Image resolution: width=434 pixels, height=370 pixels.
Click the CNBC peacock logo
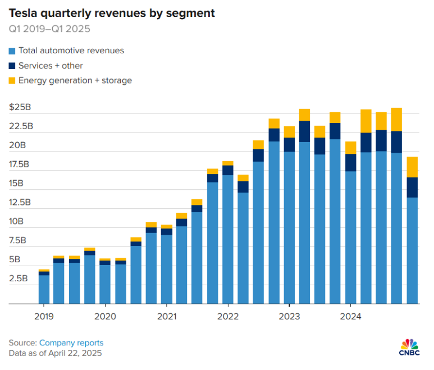tap(409, 348)
